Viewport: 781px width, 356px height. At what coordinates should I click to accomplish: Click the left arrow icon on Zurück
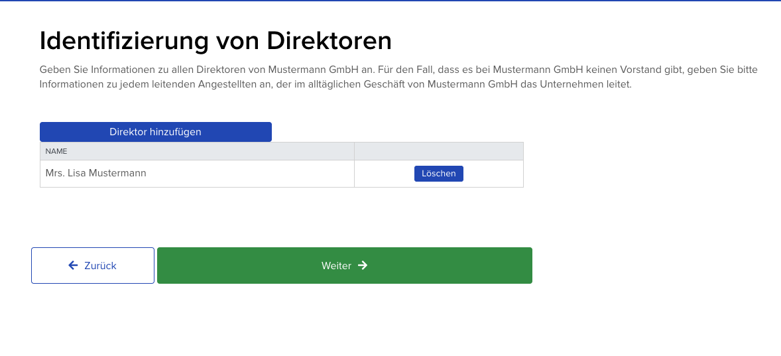click(x=73, y=265)
